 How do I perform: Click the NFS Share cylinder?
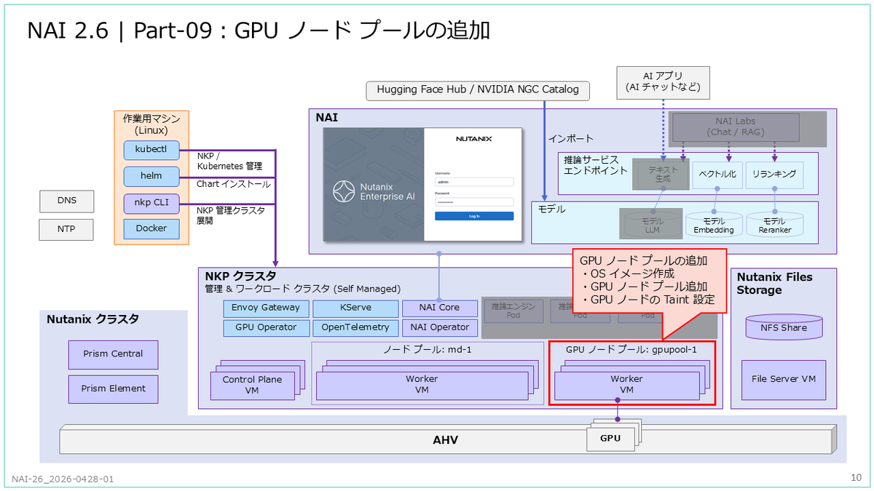tap(784, 327)
